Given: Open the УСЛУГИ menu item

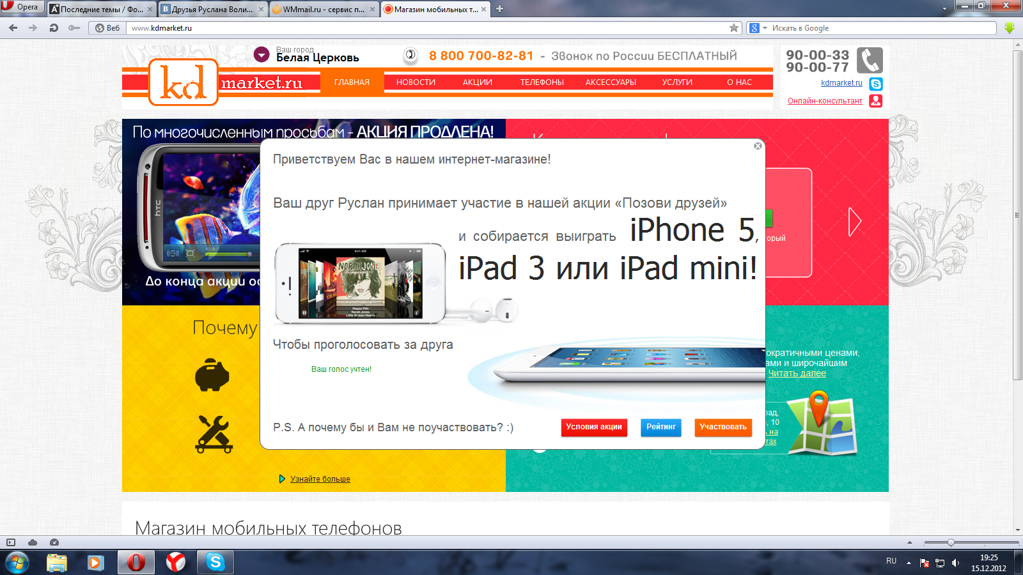Looking at the screenshot, I should pyautogui.click(x=677, y=82).
